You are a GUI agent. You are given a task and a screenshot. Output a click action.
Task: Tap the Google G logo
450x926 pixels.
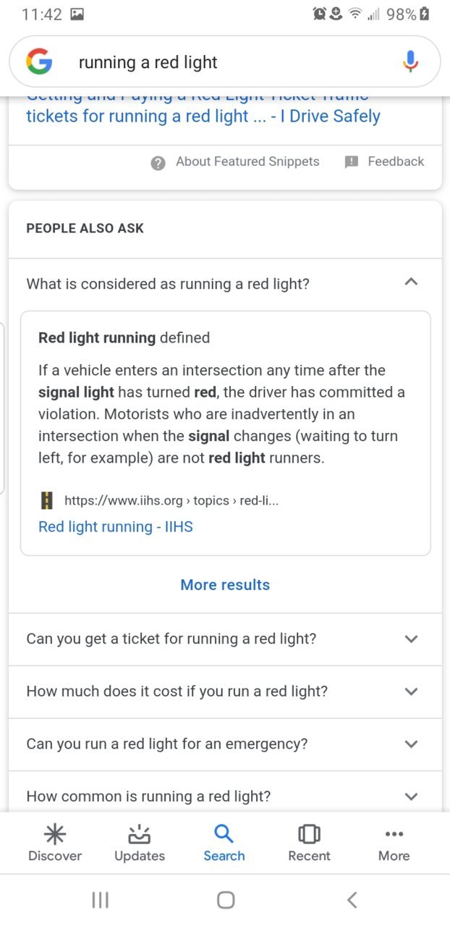click(39, 62)
